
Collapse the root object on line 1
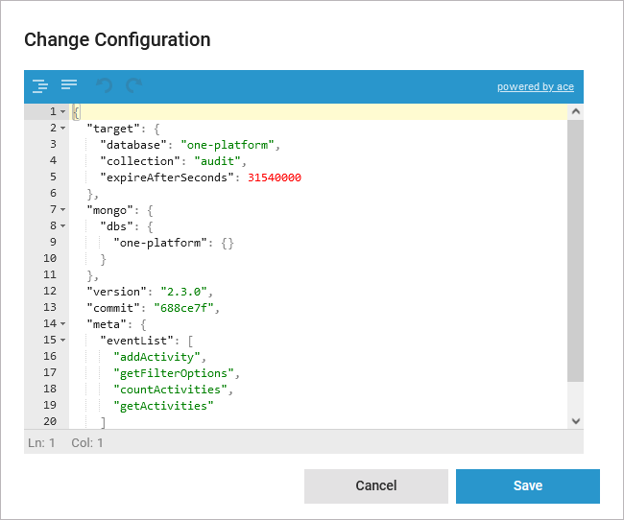click(62, 111)
